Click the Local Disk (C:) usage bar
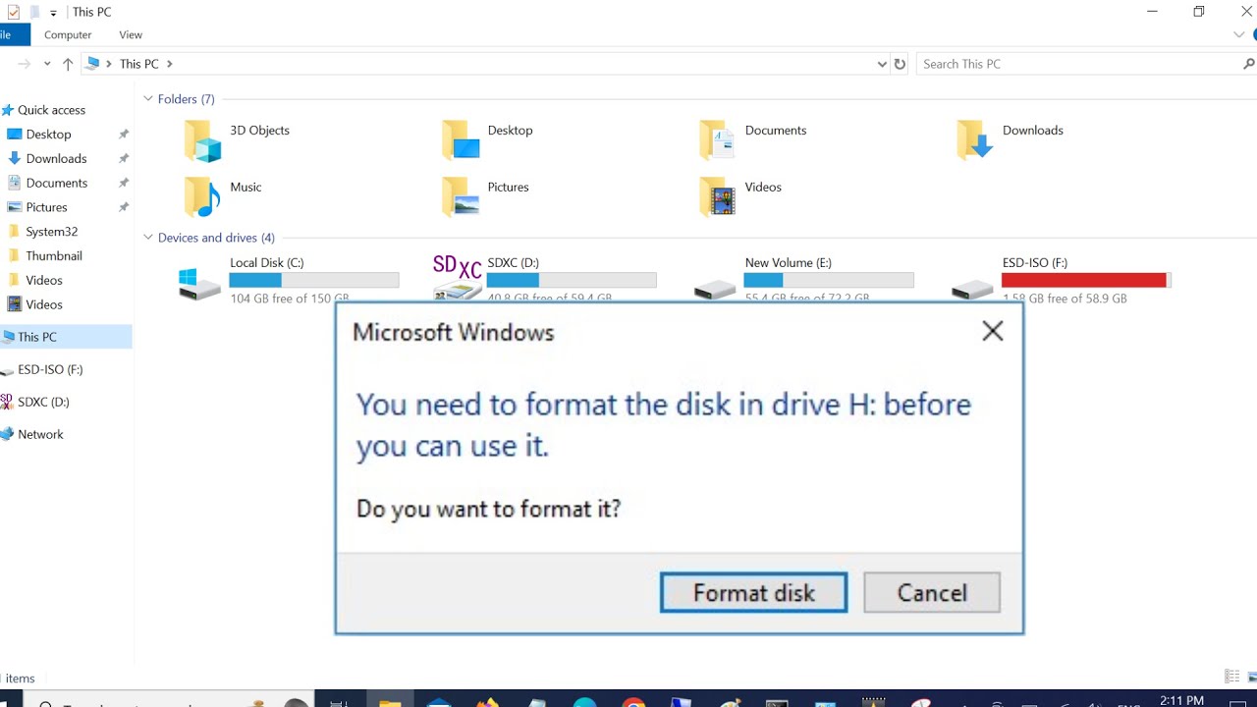This screenshot has width=1257, height=707. click(314, 280)
